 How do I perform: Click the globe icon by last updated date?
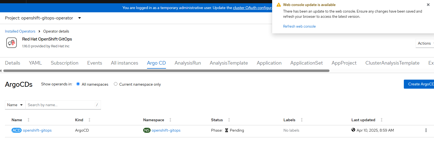click(353, 130)
